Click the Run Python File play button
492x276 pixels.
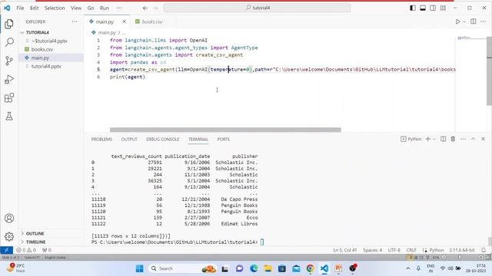point(457,21)
